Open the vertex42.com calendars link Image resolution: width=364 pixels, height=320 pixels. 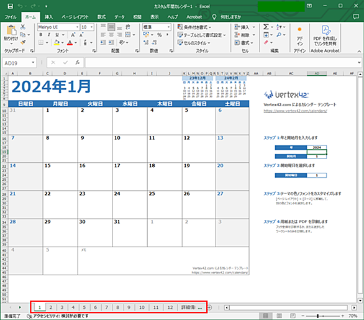tap(295, 111)
